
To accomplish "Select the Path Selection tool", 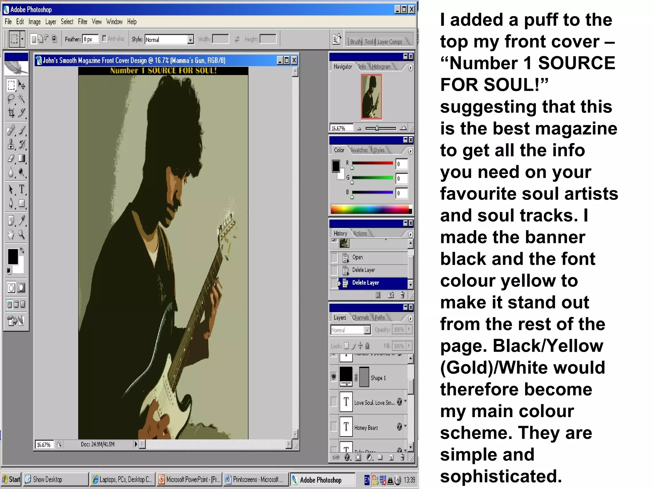I will (11, 189).
